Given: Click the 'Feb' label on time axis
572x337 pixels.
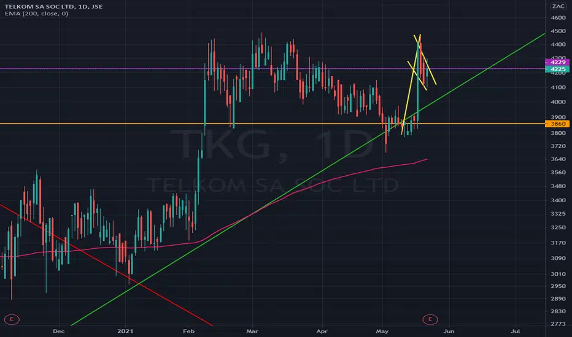Looking at the screenshot, I should coord(188,331).
